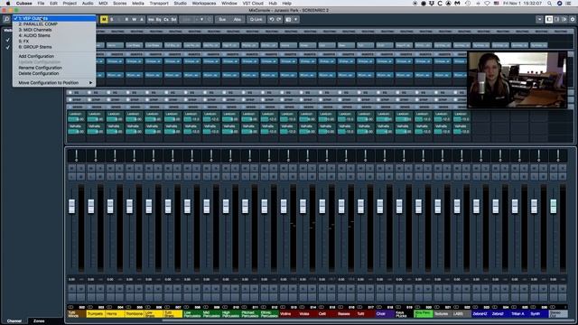Screen dimensions: 578x325
Task: Click Violins channel fader handle
Action: [284, 207]
